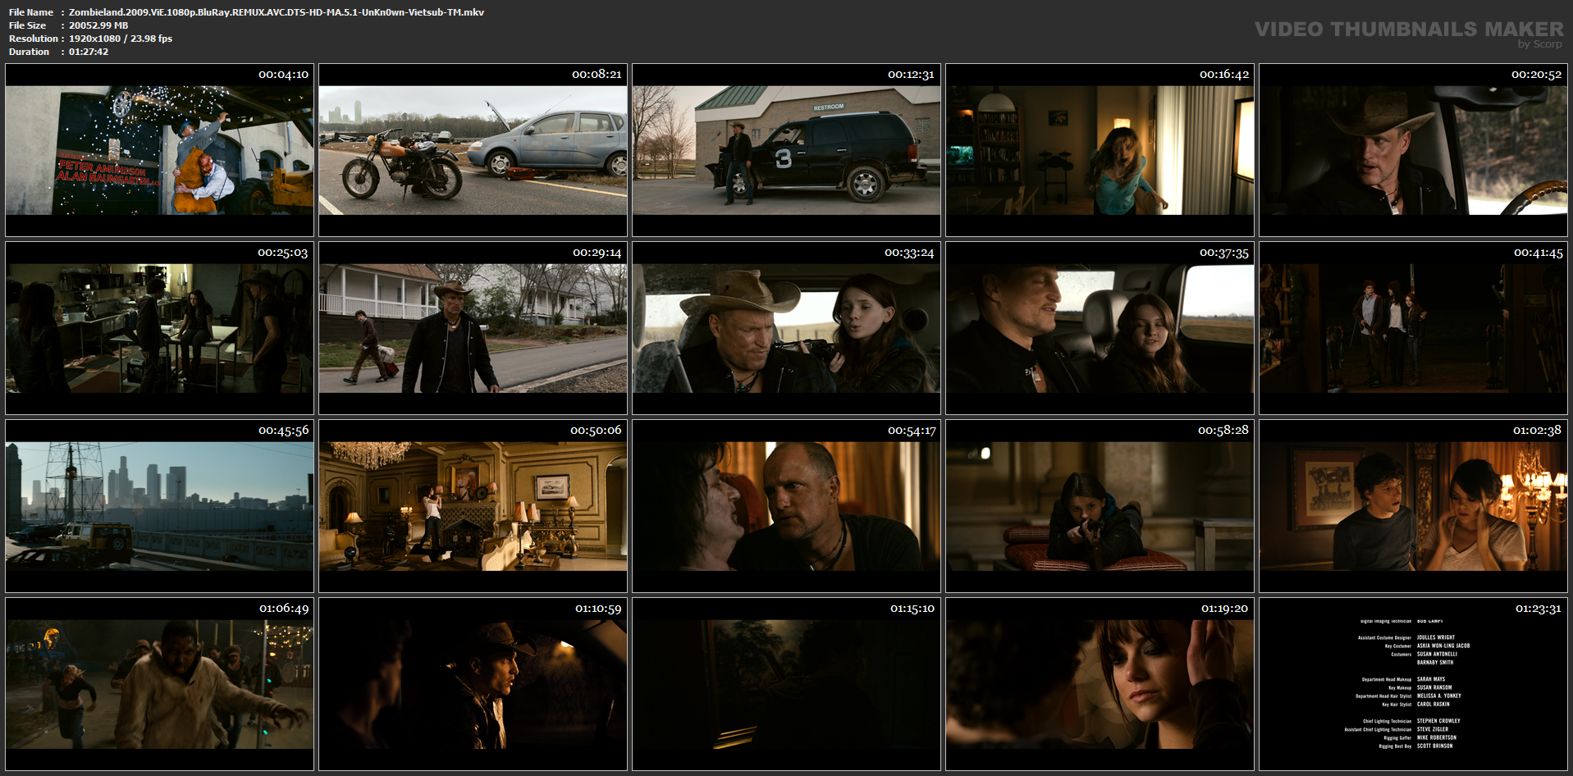
Task: Click the 00:45:56 timestamp label
Action: pos(283,431)
